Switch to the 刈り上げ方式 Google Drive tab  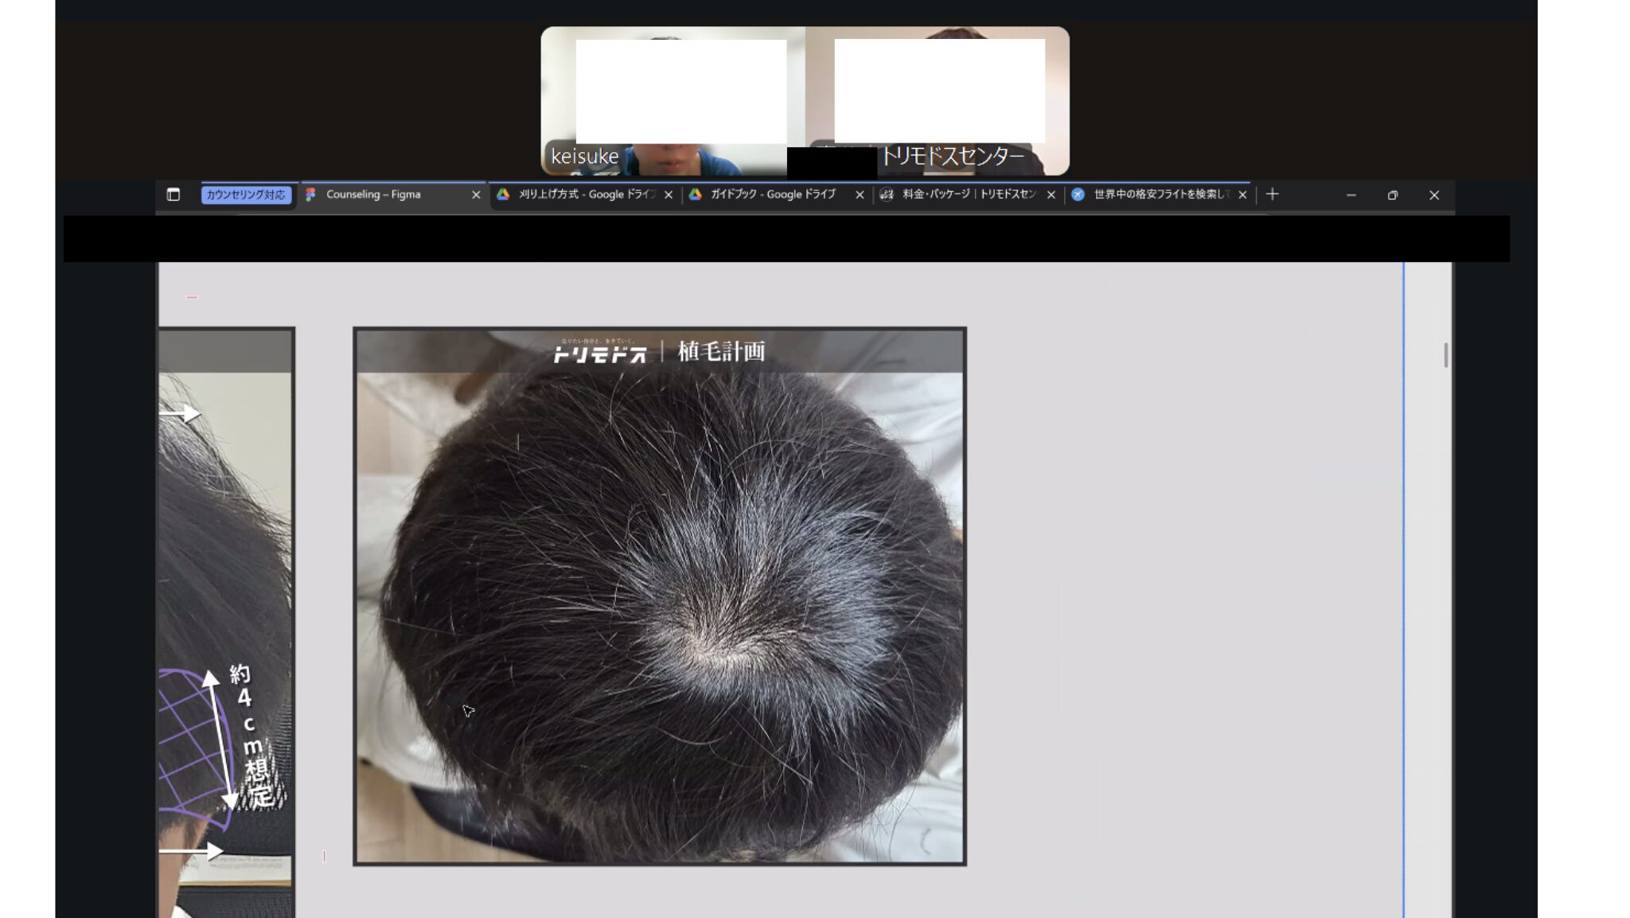coord(585,194)
